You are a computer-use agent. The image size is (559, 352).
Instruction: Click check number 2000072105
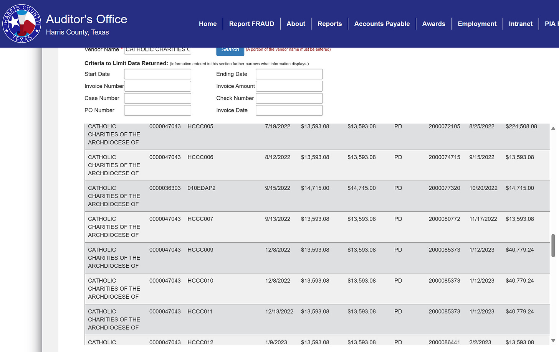click(444, 126)
